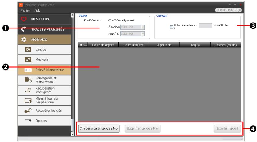Select the Langue icon in sidebar
The image size is (257, 142).
coord(27,50)
